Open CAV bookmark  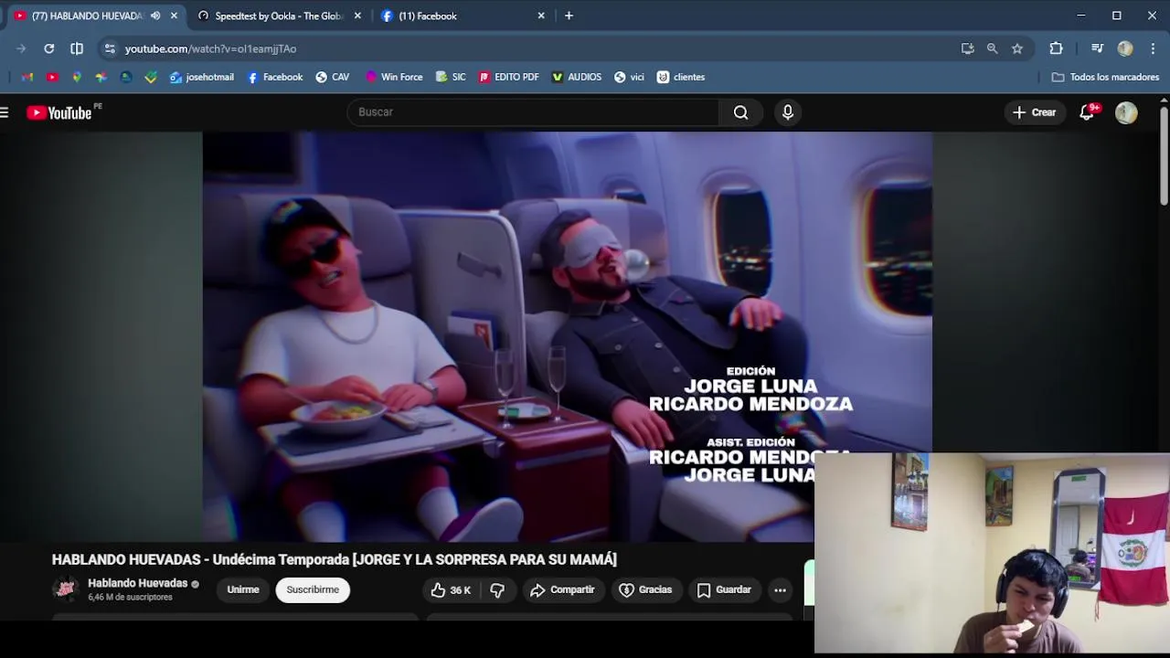[x=332, y=77]
